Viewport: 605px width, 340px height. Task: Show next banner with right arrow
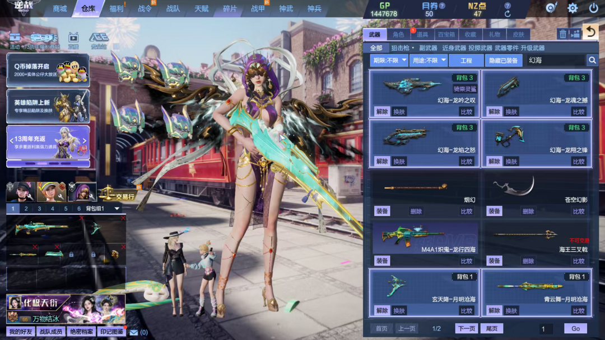coord(85,140)
